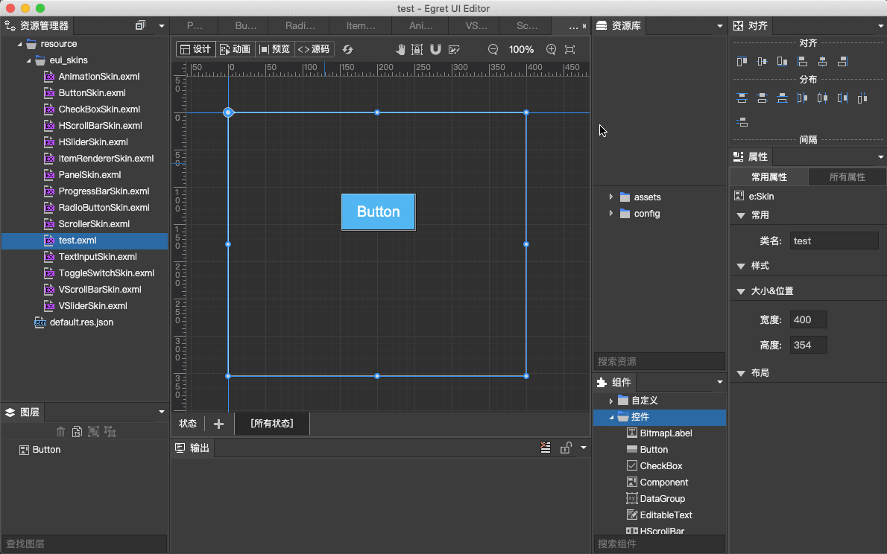Click the trash icon in the Layers panel

60,432
